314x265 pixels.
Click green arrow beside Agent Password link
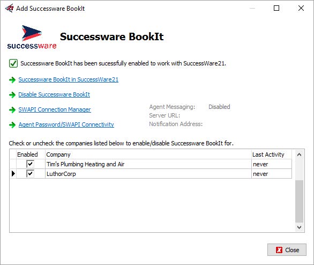click(x=12, y=124)
